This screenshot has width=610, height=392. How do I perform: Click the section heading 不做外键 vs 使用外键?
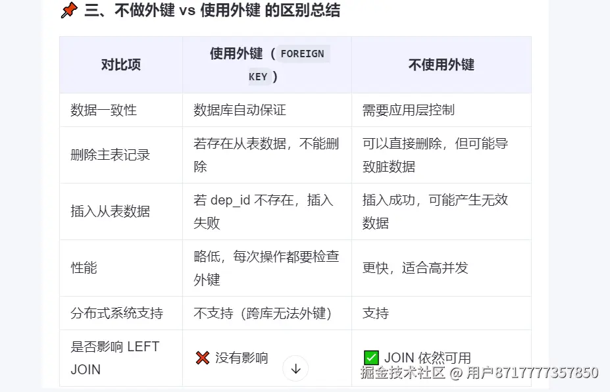[212, 11]
